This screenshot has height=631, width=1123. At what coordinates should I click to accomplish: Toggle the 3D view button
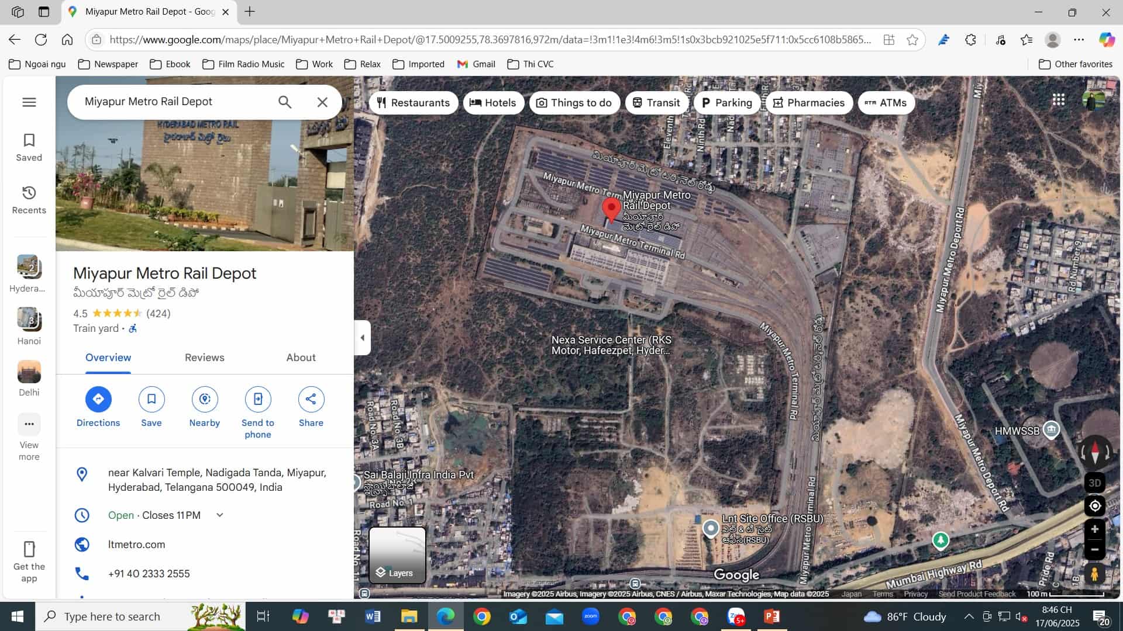point(1095,483)
